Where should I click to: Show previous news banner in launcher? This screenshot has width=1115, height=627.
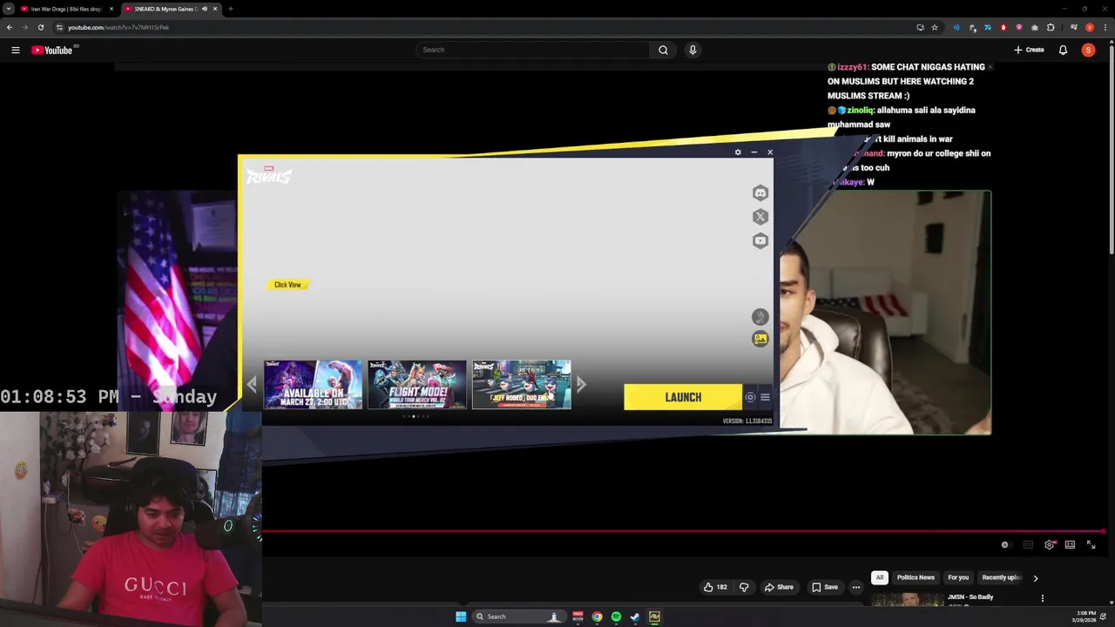pyautogui.click(x=252, y=384)
